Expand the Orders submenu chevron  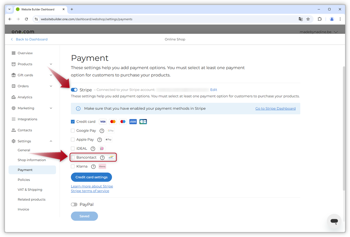click(51, 86)
